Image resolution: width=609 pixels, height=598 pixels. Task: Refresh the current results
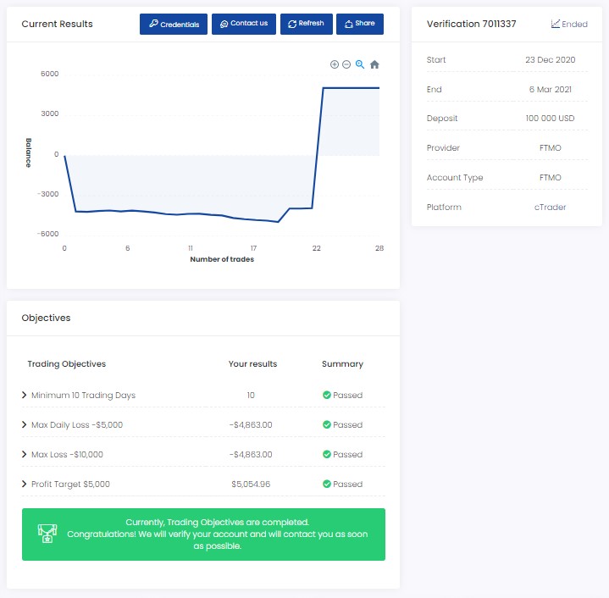click(x=306, y=24)
